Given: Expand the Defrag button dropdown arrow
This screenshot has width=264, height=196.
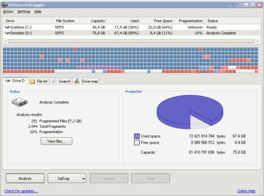Looking at the screenshot, I should [84, 179].
